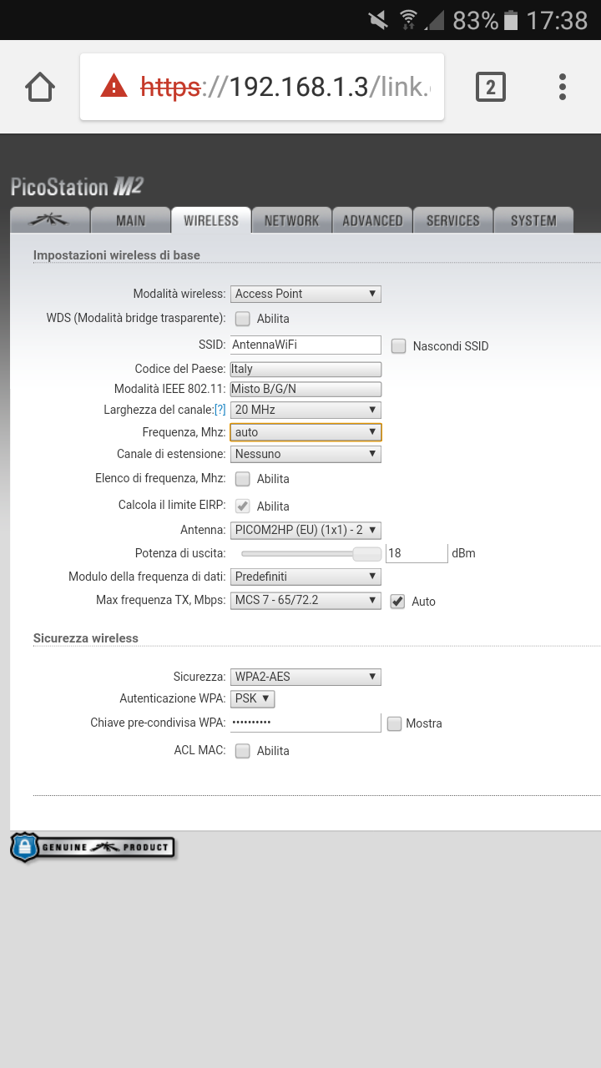Open the Sicurezza WPA2-AES dropdown

pyautogui.click(x=306, y=677)
